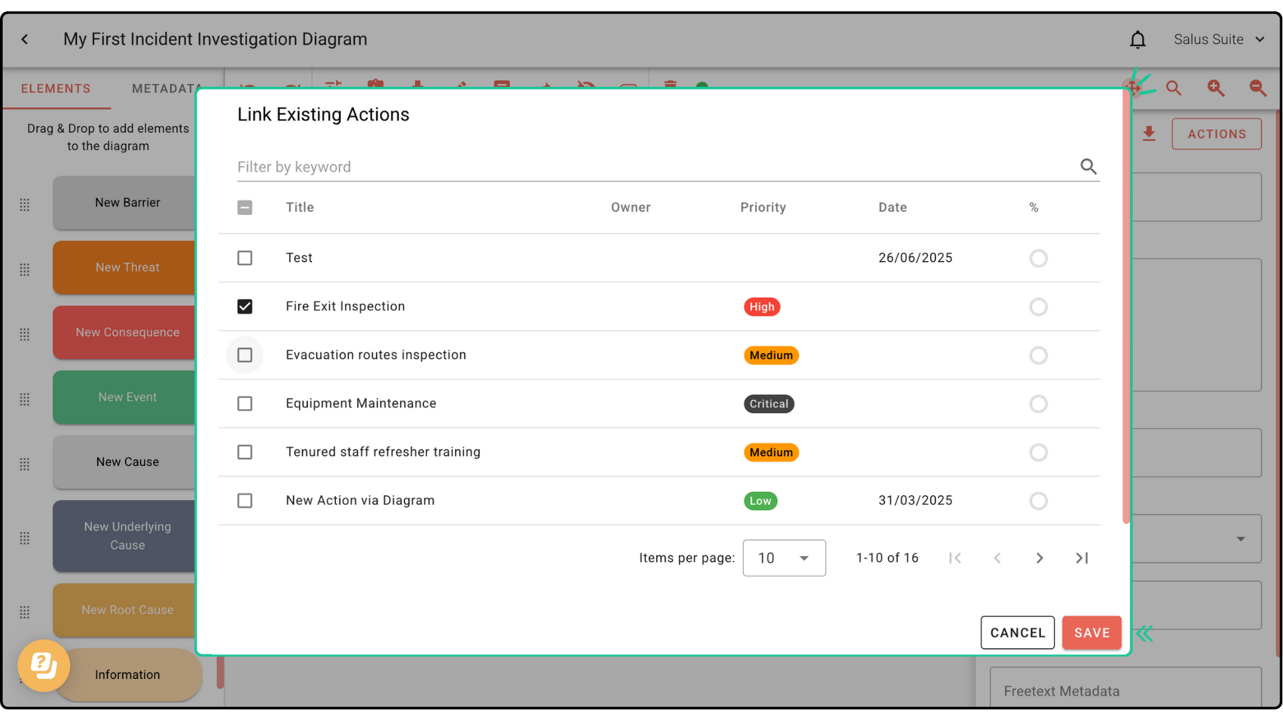Click the zoom in magnifier icon
Image resolution: width=1283 pixels, height=721 pixels.
pos(1216,88)
